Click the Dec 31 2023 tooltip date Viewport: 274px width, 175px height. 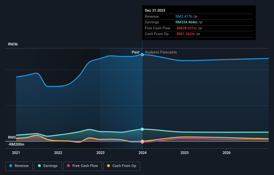click(155, 10)
